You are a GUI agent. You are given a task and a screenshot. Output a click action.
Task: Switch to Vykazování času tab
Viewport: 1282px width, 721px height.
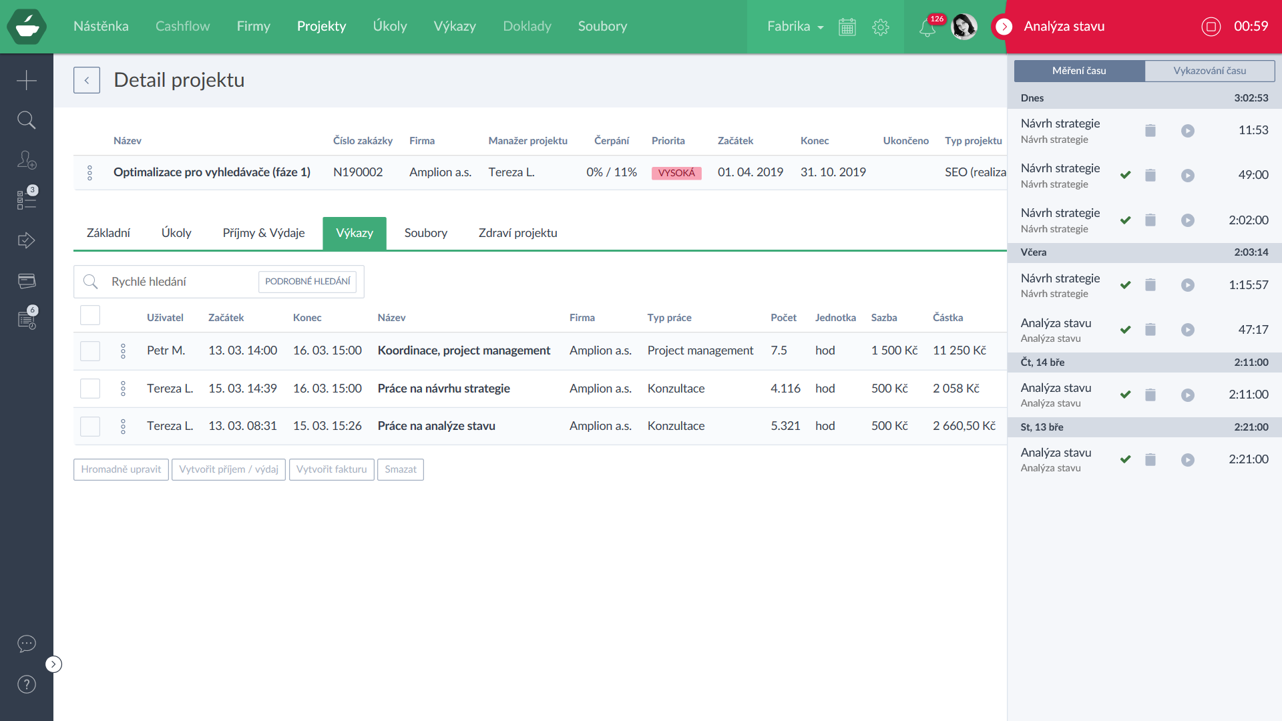[1209, 71]
